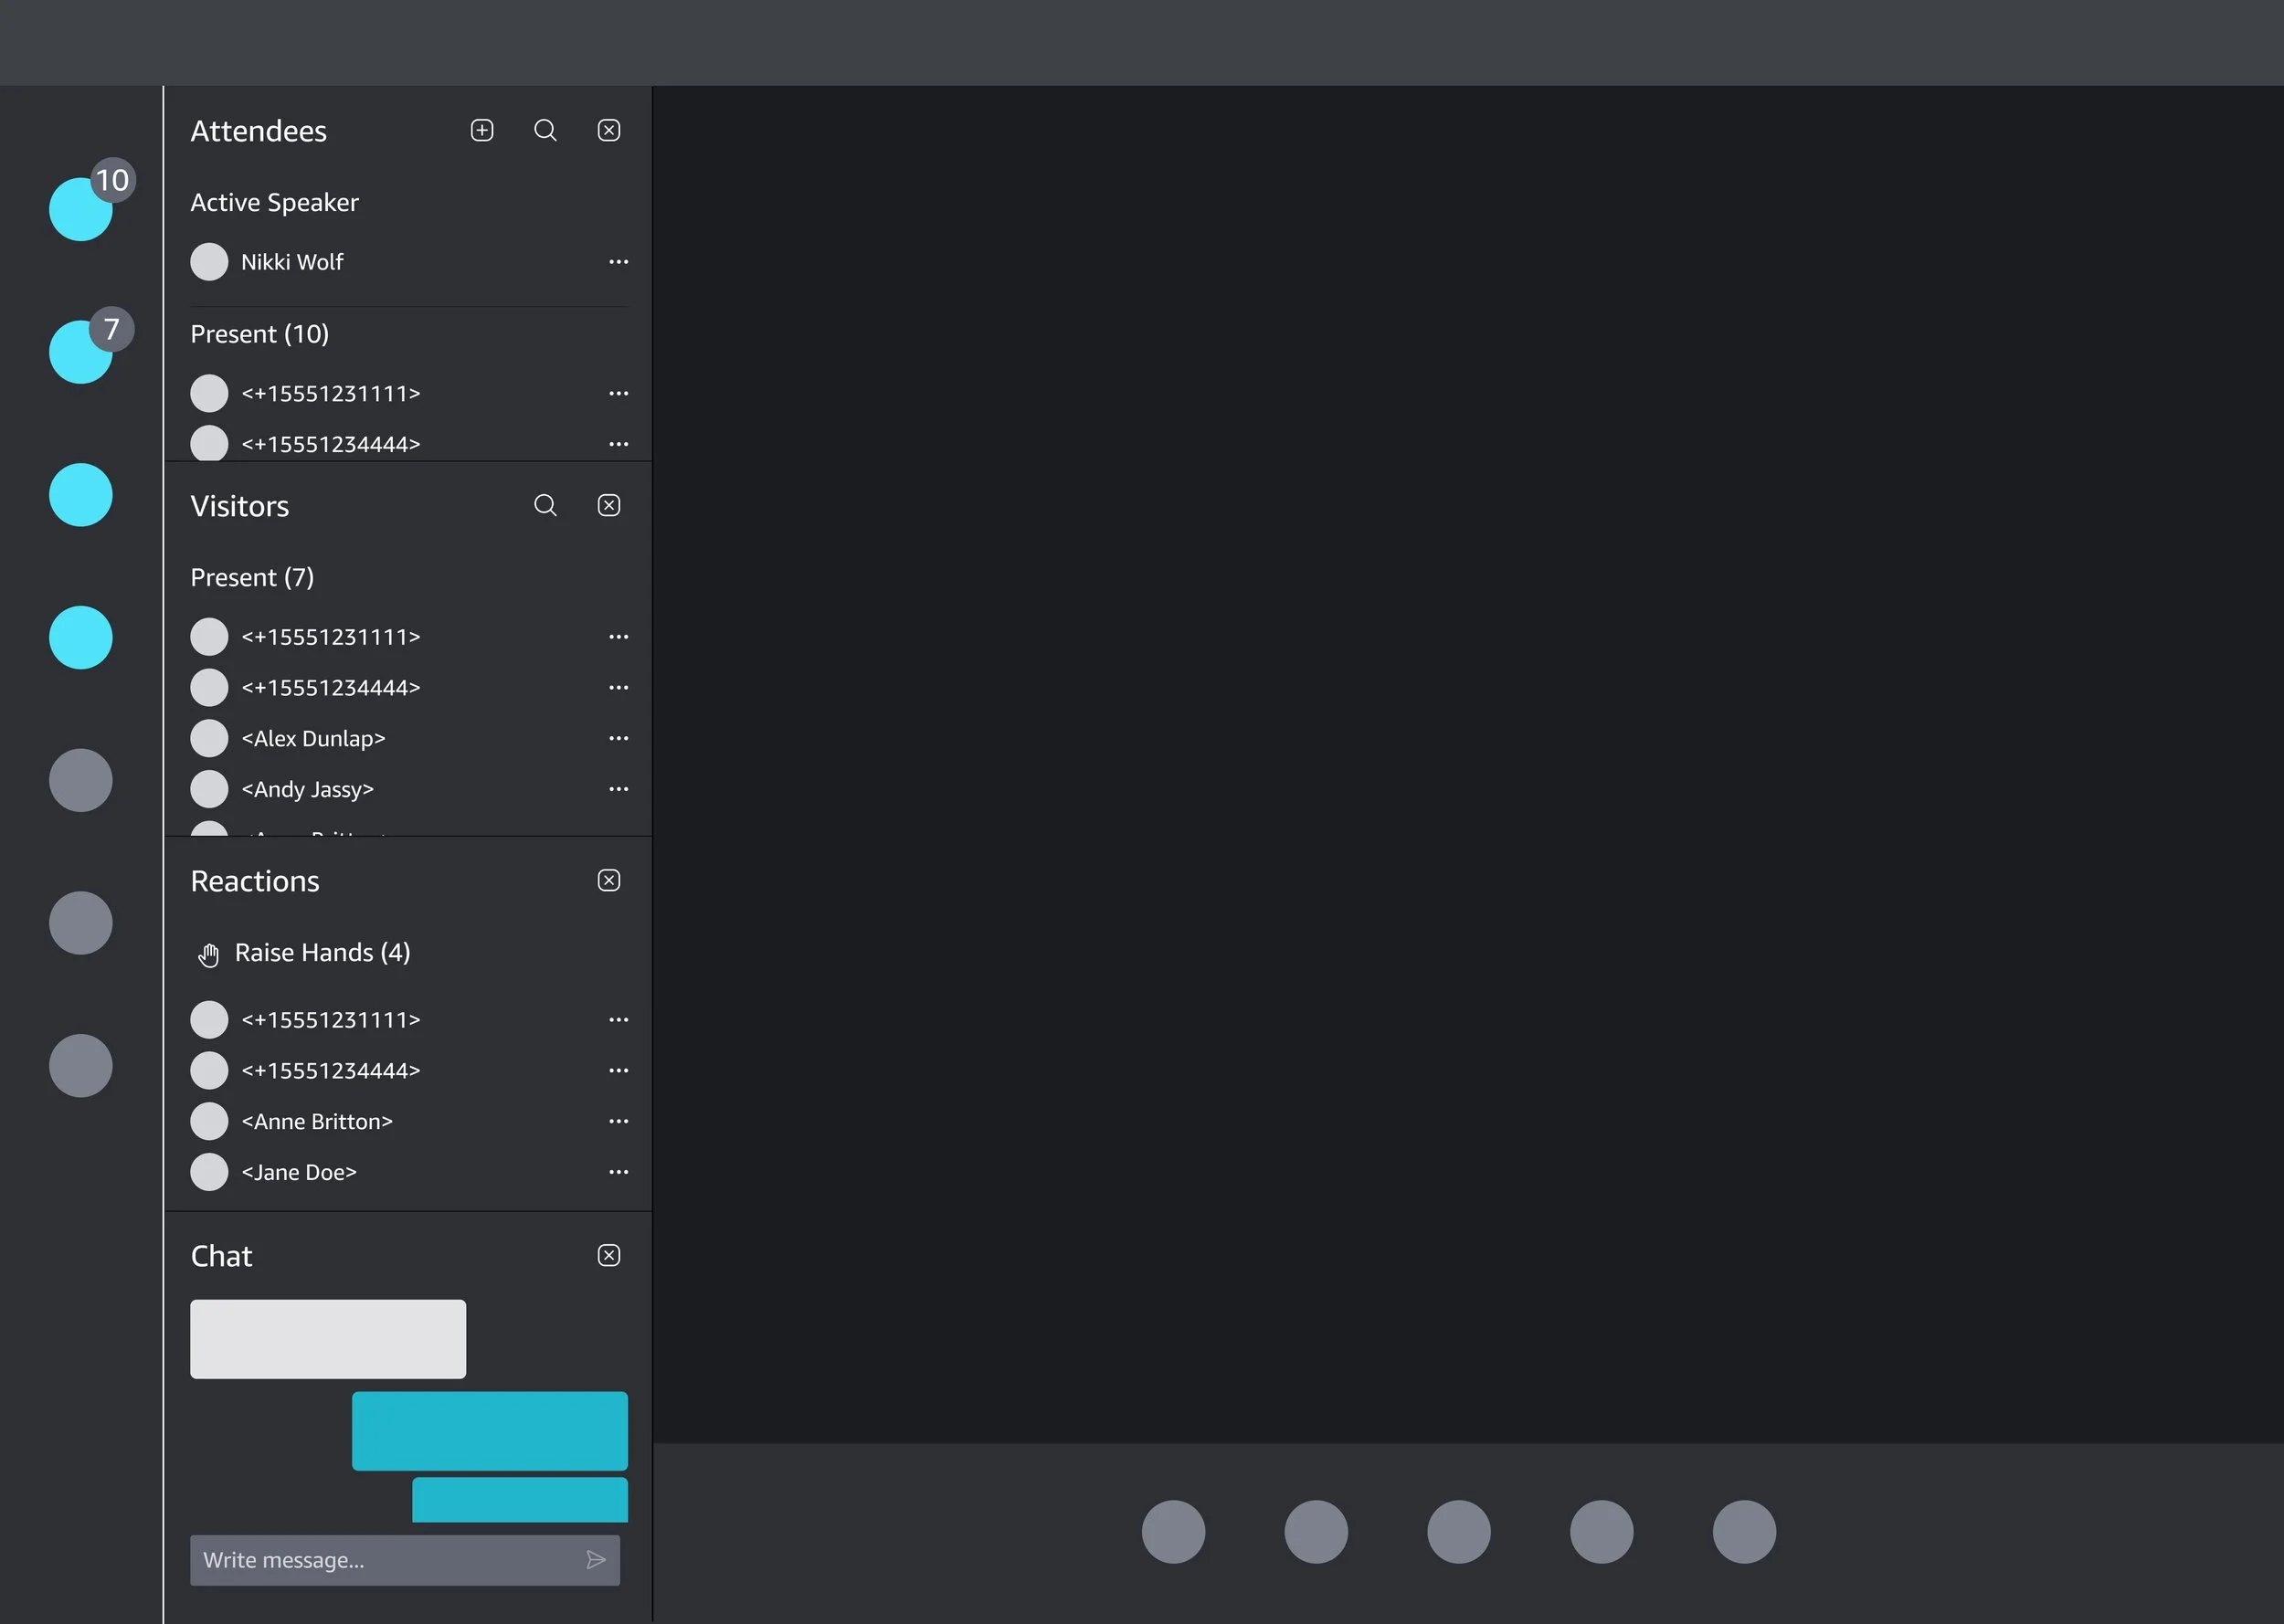Screen dimensions: 2284x1624
Task: Toggle sidebar circle with badge 10
Action: point(81,209)
